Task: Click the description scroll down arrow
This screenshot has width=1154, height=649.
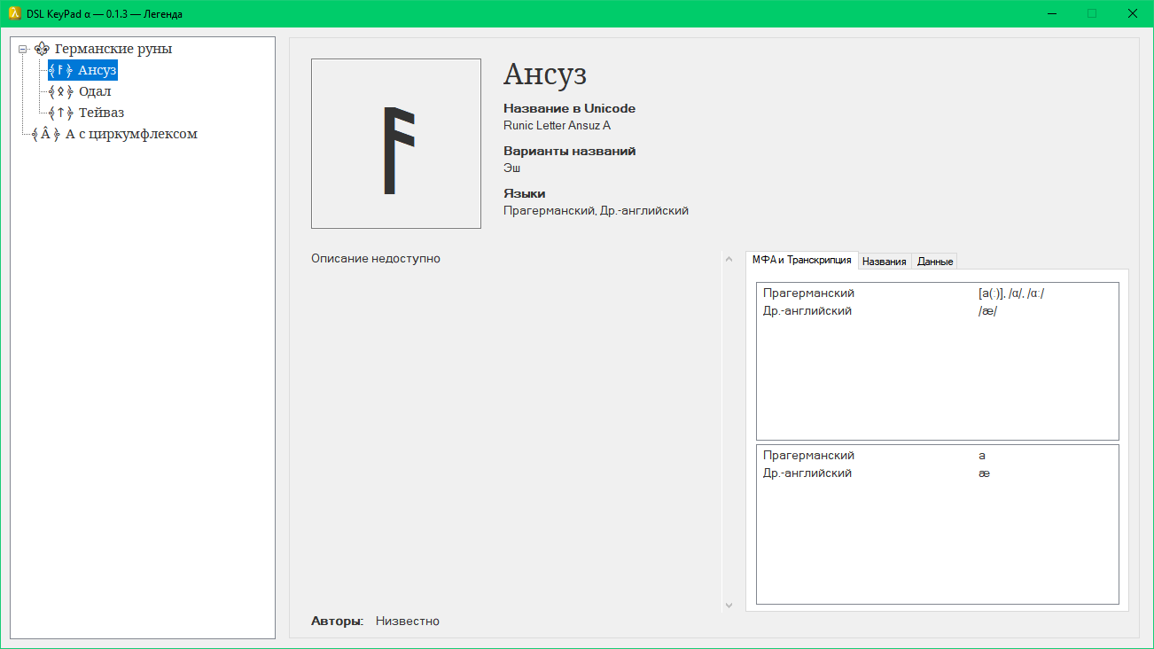Action: coord(729,605)
